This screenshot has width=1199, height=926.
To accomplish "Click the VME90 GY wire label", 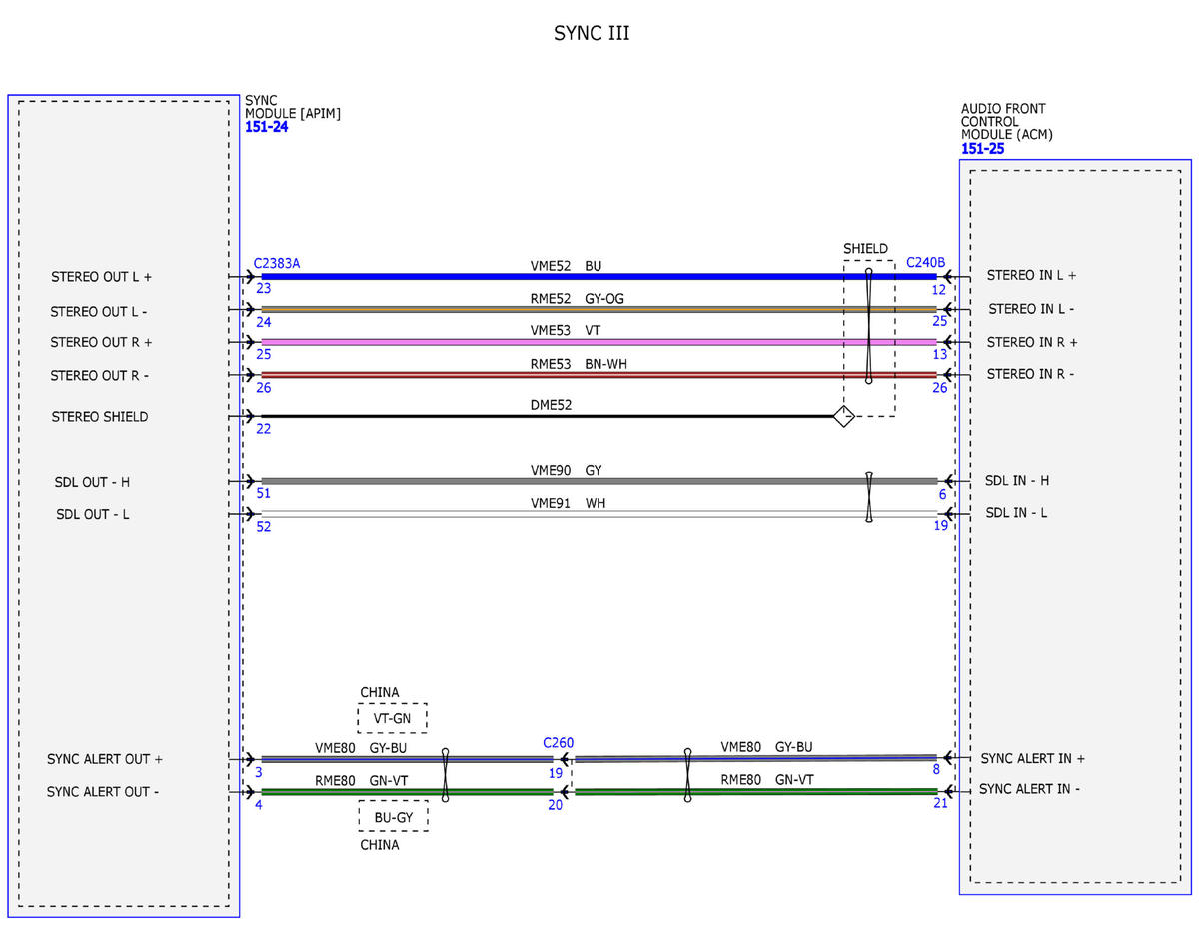I will tap(567, 470).
